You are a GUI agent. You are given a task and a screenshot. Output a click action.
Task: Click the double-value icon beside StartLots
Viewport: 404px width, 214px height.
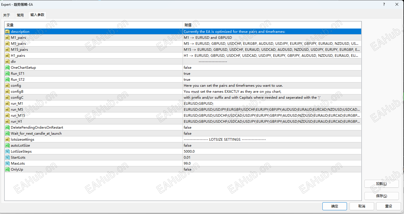coord(7,158)
